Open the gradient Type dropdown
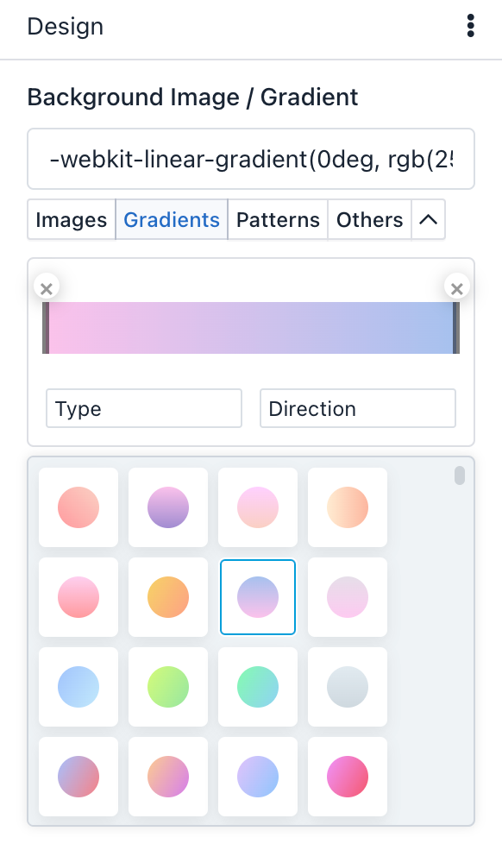Image resolution: width=502 pixels, height=850 pixels. tap(143, 408)
